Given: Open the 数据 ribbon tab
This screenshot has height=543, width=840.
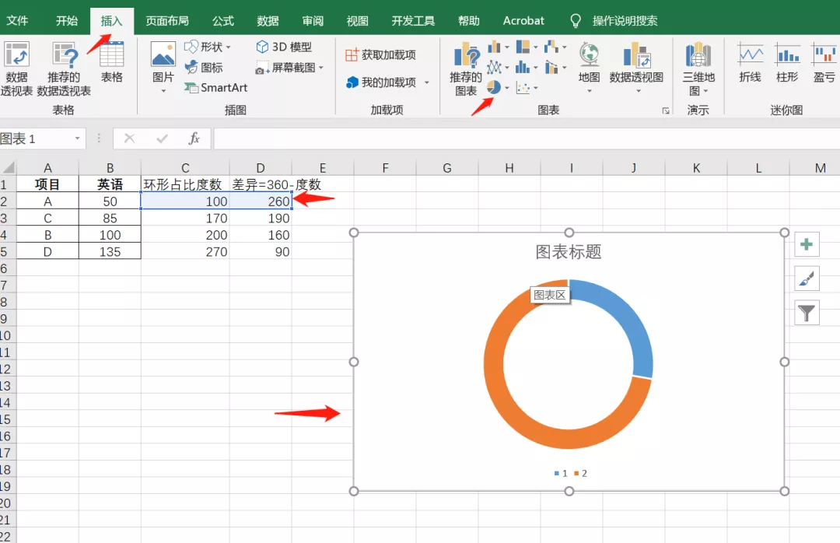Looking at the screenshot, I should click(268, 20).
